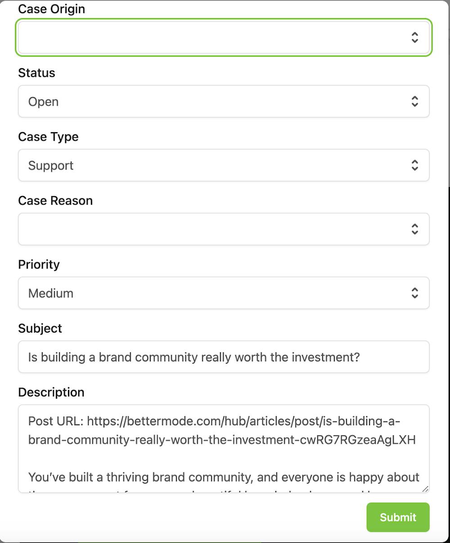
Task: Click the up-down arrows in Case Origin
Action: point(414,37)
